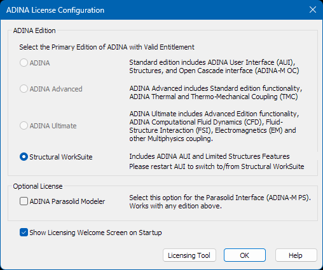Click the restart AUI notice text
323x270 pixels.
[217, 166]
